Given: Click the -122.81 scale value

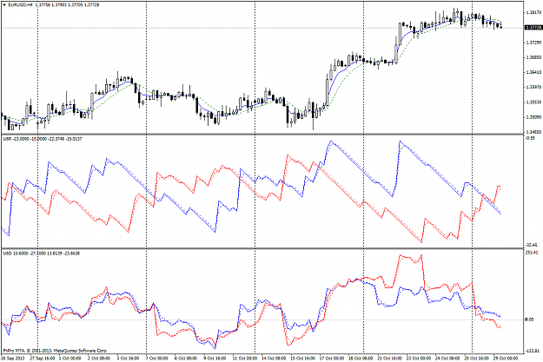Looking at the screenshot, I should [x=533, y=351].
